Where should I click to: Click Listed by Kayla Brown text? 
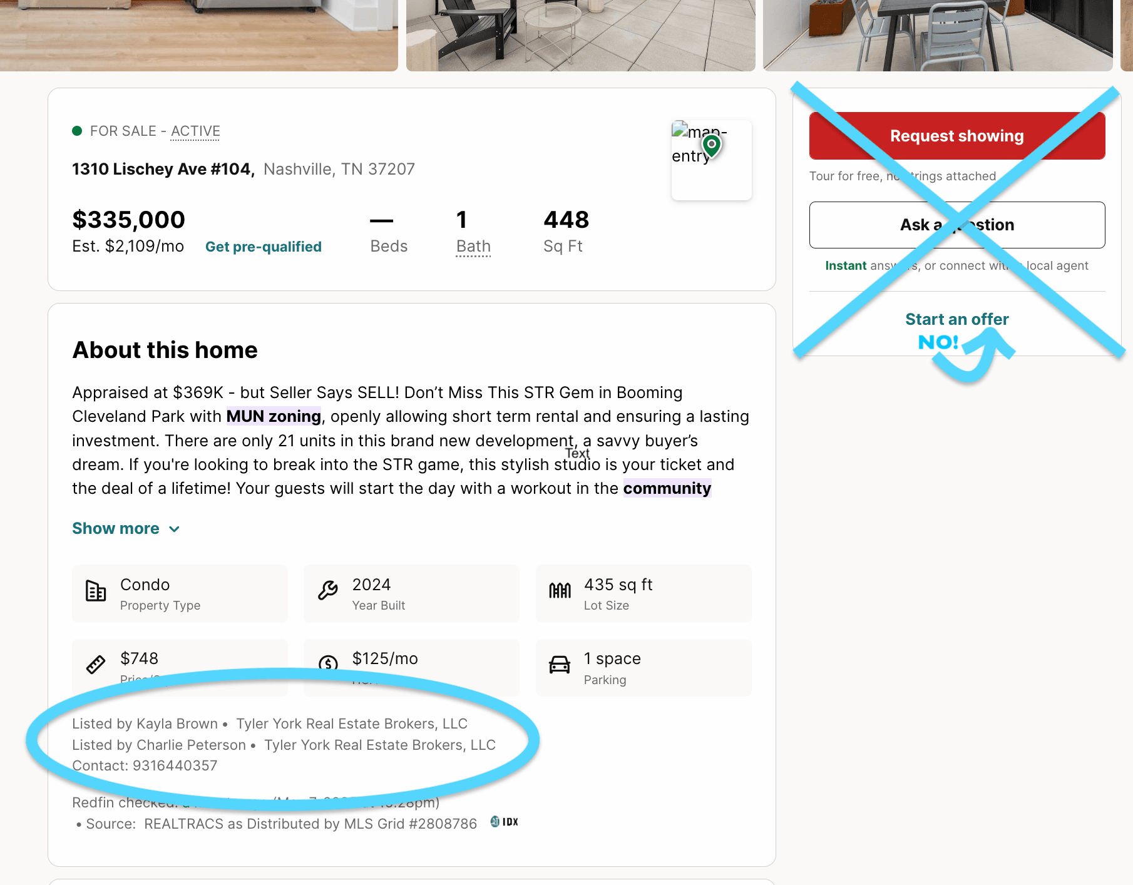point(145,724)
